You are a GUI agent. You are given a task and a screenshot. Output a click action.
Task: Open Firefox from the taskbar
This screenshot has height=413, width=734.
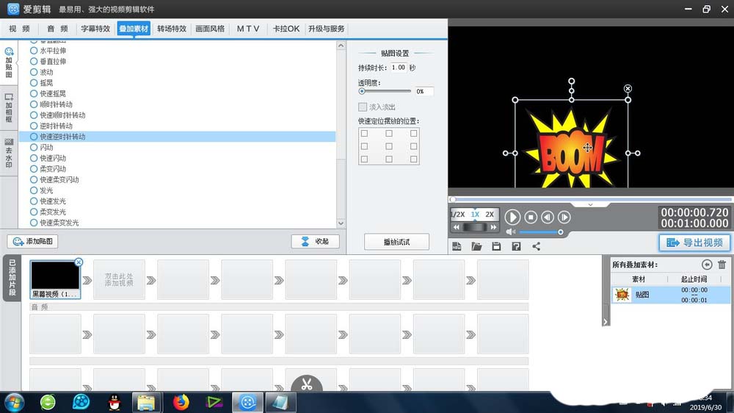(x=181, y=402)
